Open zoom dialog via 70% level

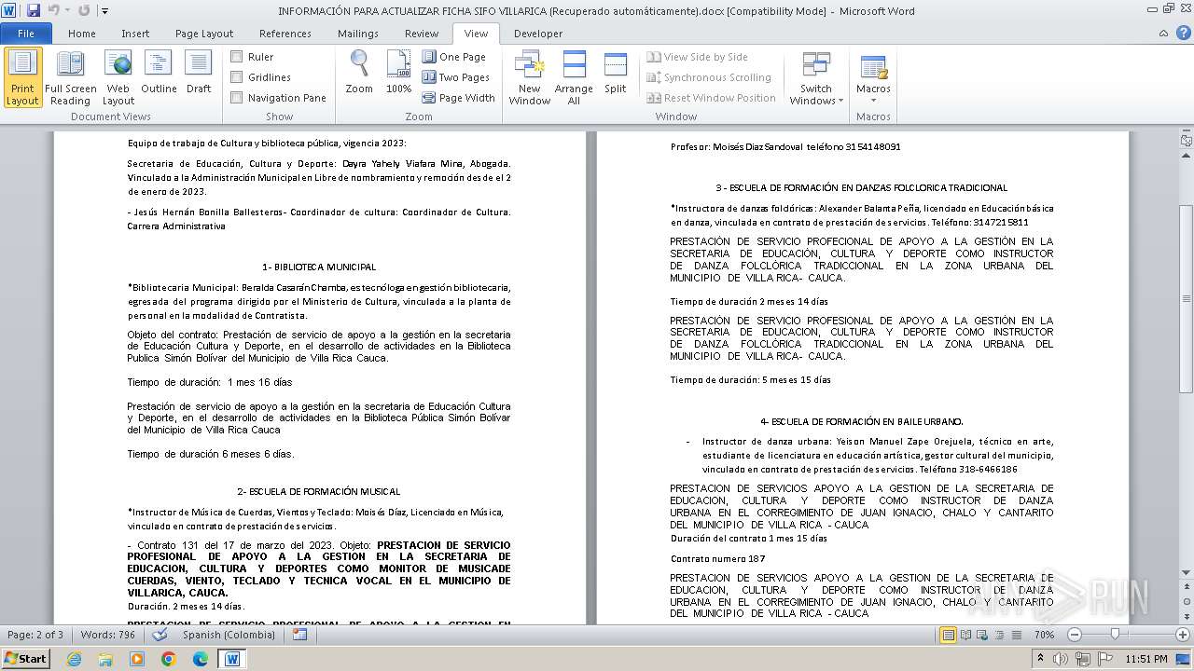(x=1044, y=635)
